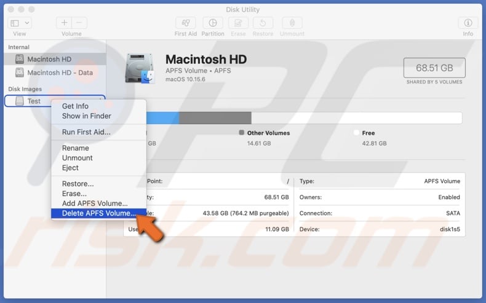Select Macintosh HD in the sidebar

point(55,59)
